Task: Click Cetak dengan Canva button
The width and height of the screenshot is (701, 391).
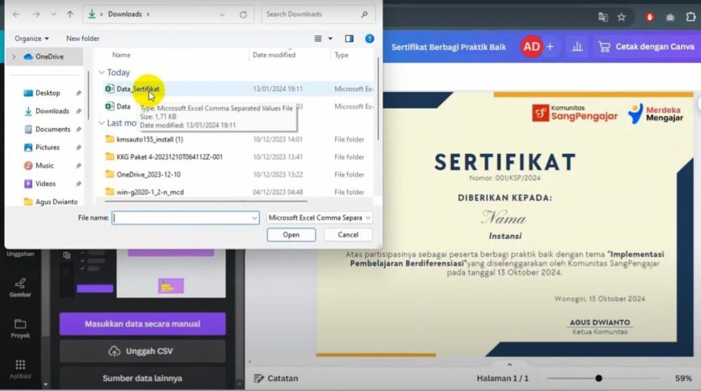Action: pyautogui.click(x=646, y=47)
